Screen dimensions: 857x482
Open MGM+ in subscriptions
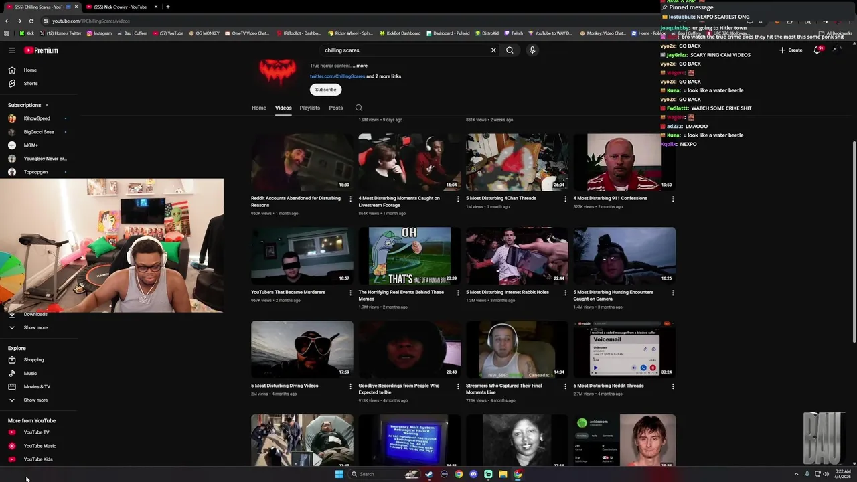click(31, 145)
